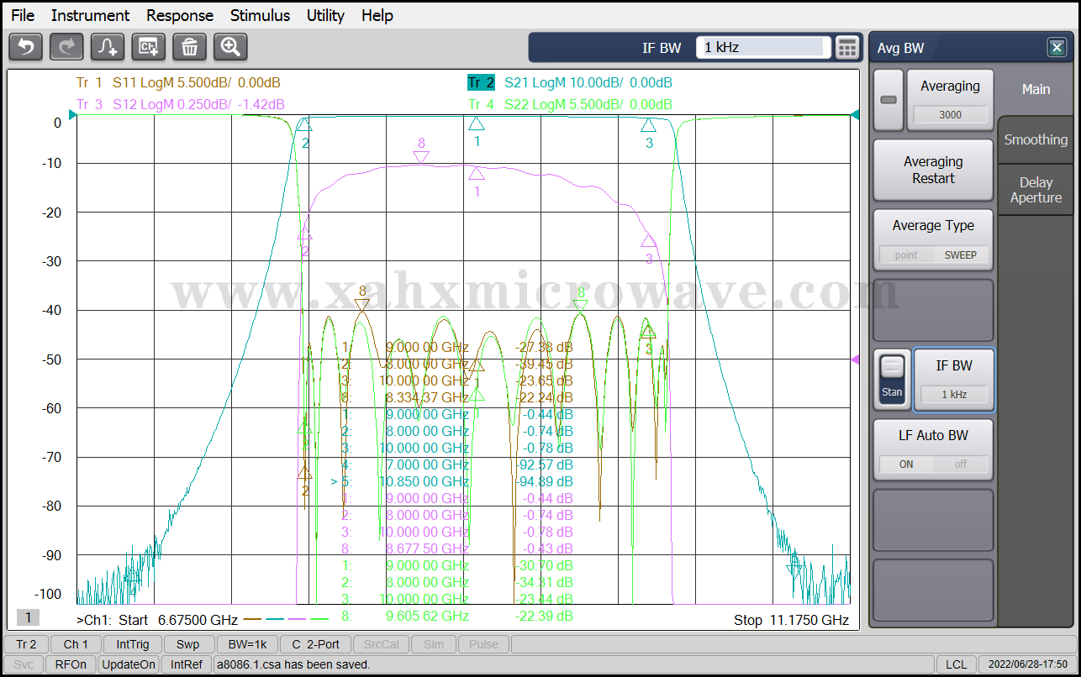Click the Swp status button

(187, 644)
